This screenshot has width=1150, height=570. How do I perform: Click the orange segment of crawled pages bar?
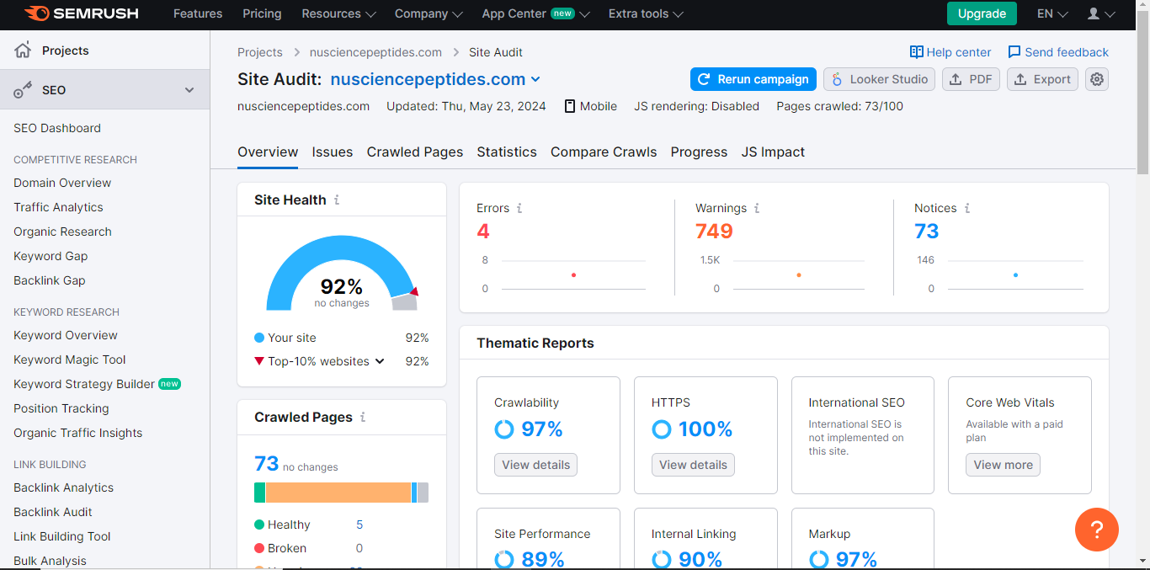click(338, 493)
